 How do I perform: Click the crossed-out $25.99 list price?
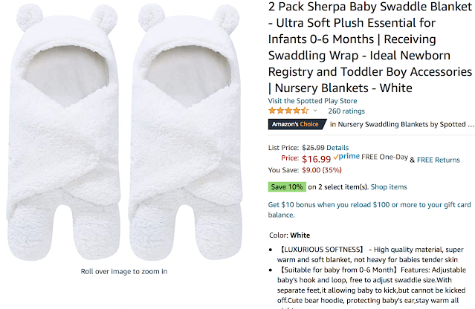pos(312,147)
